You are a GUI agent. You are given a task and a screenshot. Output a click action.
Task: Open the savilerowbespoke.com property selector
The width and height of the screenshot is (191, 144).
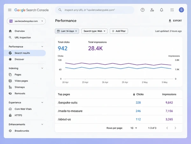(x=26, y=21)
